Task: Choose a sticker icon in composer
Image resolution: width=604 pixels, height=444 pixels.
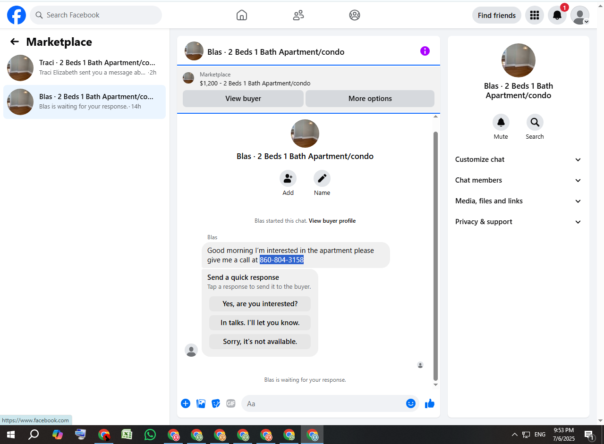Action: pos(216,403)
